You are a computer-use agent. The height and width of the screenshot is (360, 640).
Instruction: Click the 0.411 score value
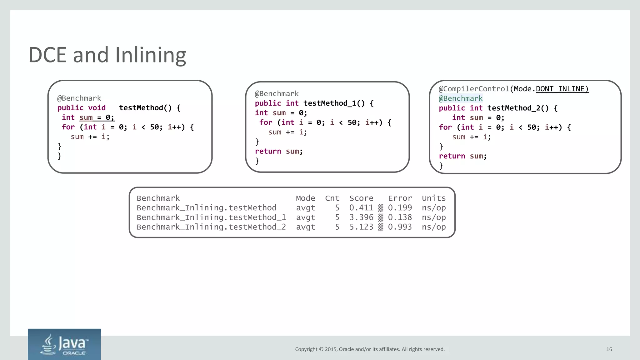361,208
